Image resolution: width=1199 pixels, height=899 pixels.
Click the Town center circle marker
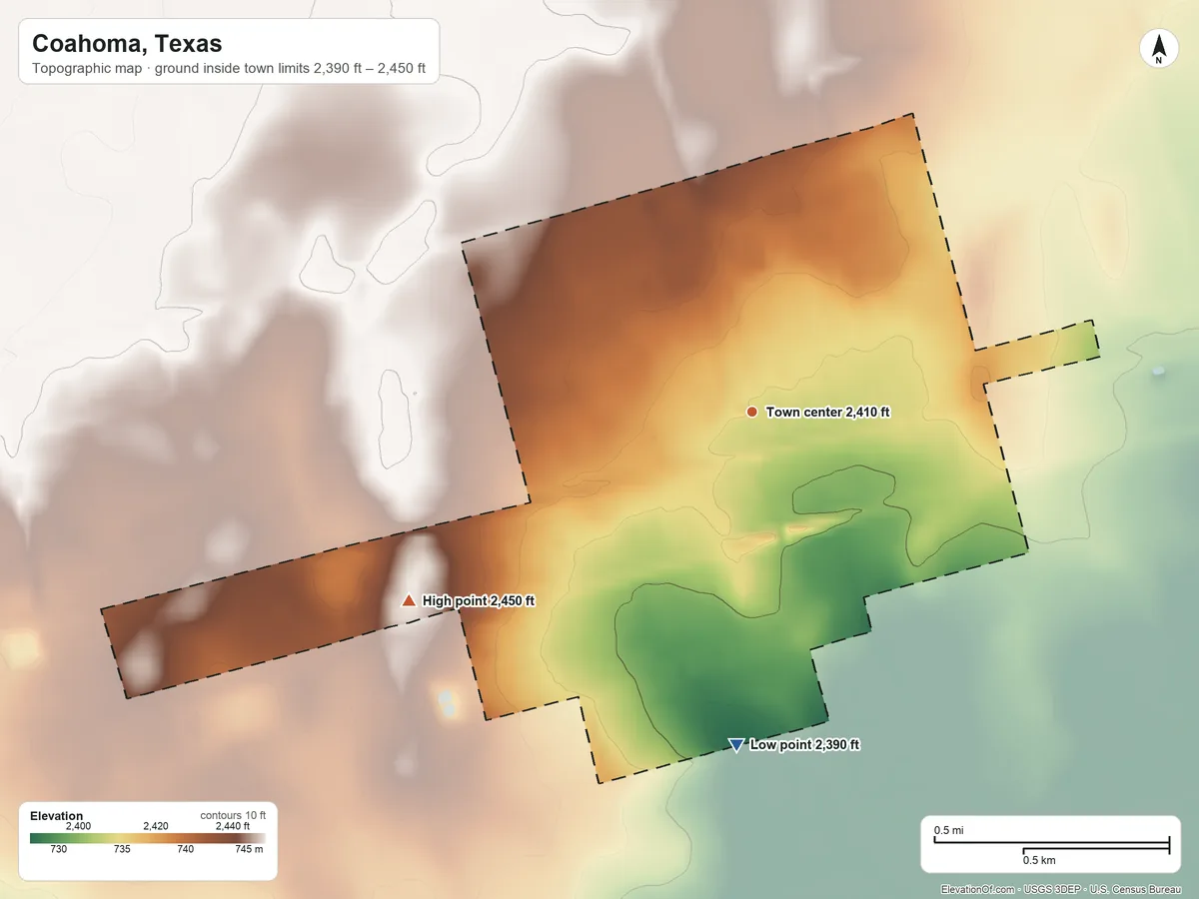(752, 412)
